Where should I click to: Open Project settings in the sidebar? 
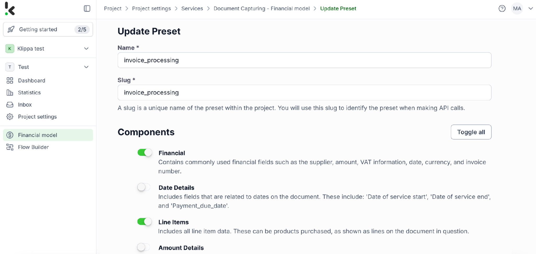(x=37, y=117)
